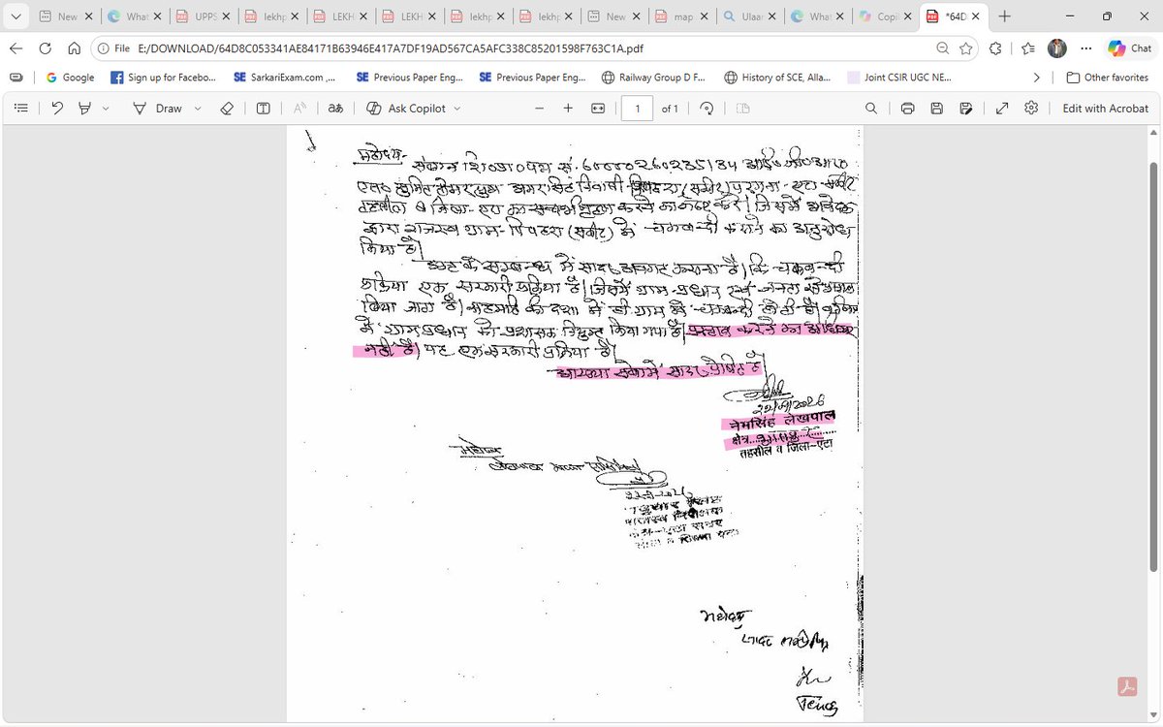1163x727 pixels.
Task: Select the Add text tool
Action: point(263,109)
